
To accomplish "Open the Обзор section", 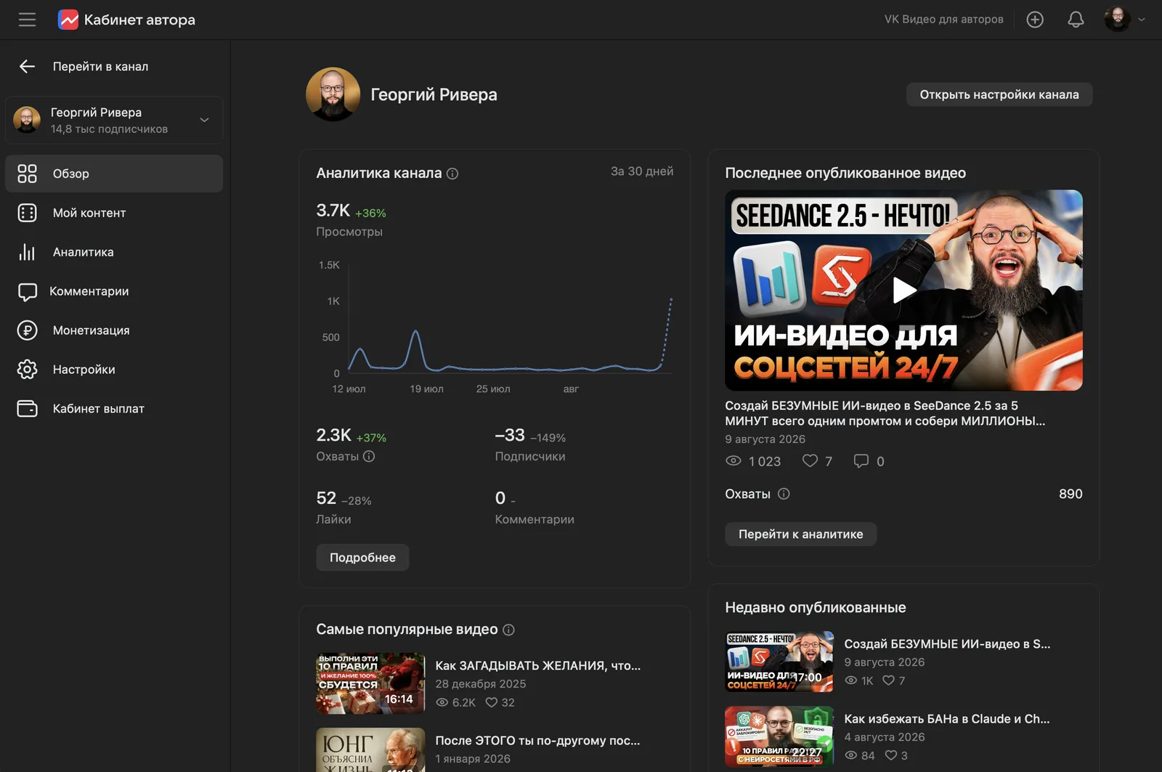I will click(114, 174).
